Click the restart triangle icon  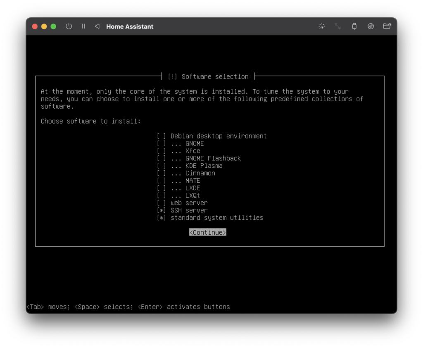pos(97,26)
